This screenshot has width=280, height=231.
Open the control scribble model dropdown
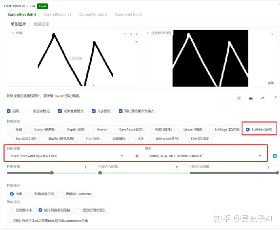point(205,156)
